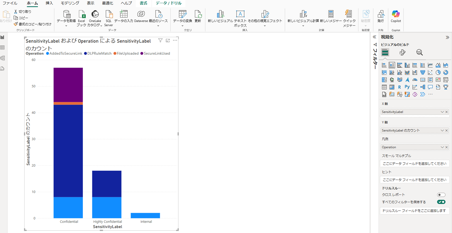Select the Line chart visual

(x=430, y=65)
